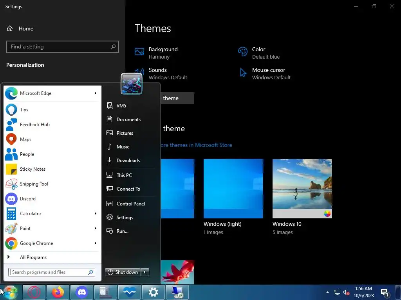Click the partly hidden save theme button

tap(177, 98)
